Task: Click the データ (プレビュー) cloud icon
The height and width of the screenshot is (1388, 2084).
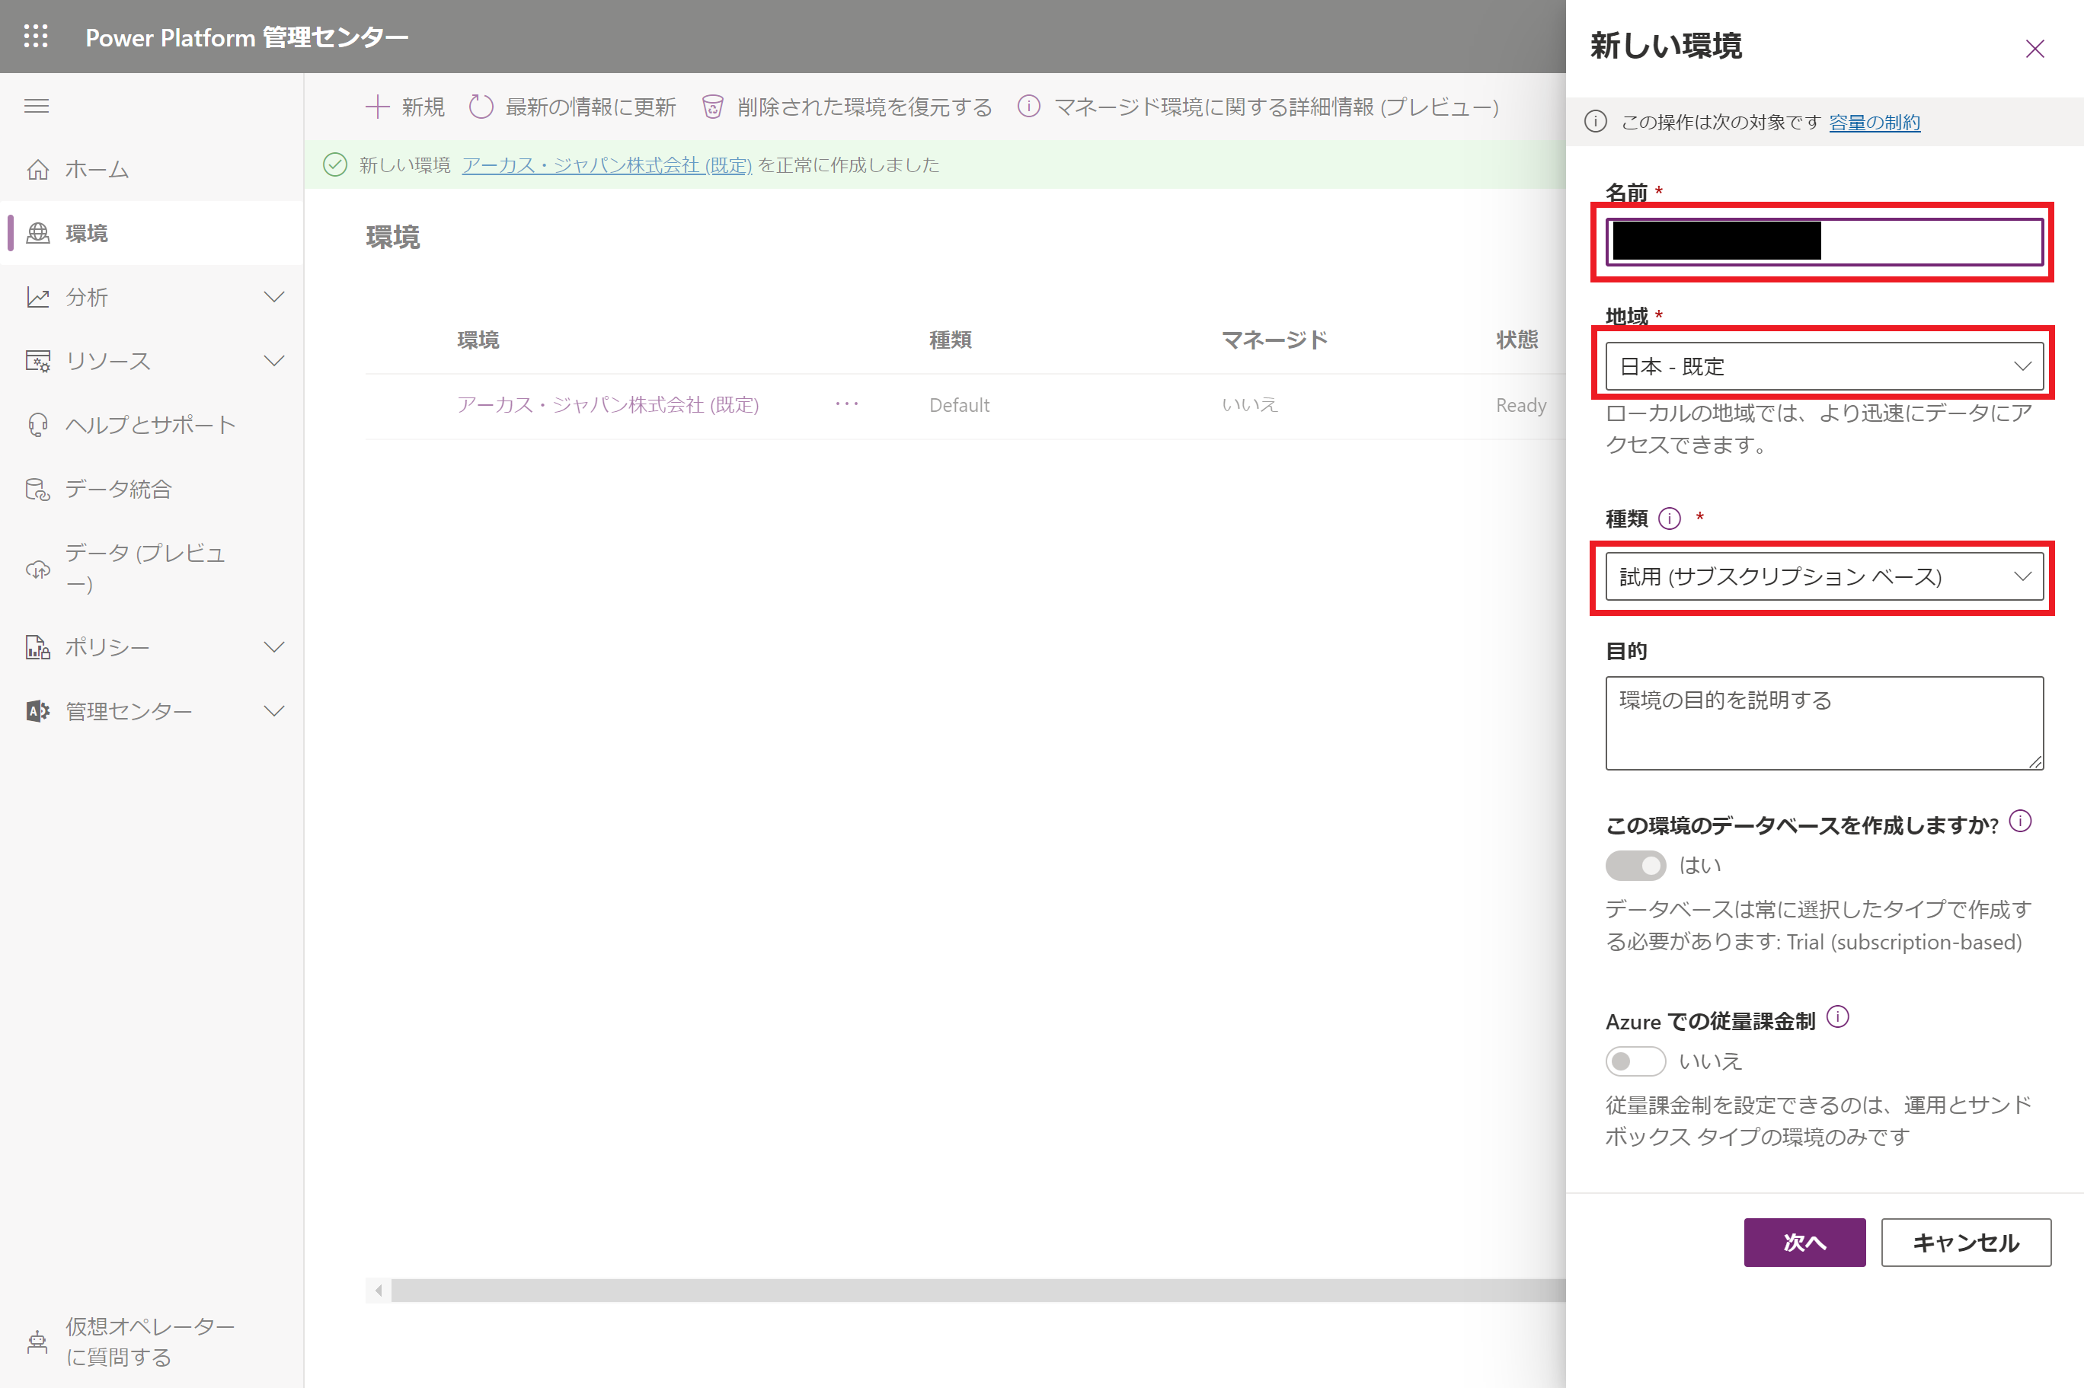Action: coord(38,570)
